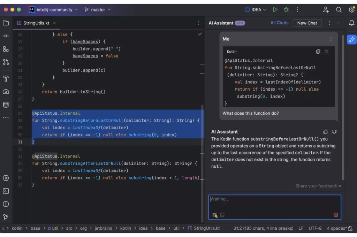Open the Terminal tool window icon
357x237 pixels.
click(x=6, y=191)
